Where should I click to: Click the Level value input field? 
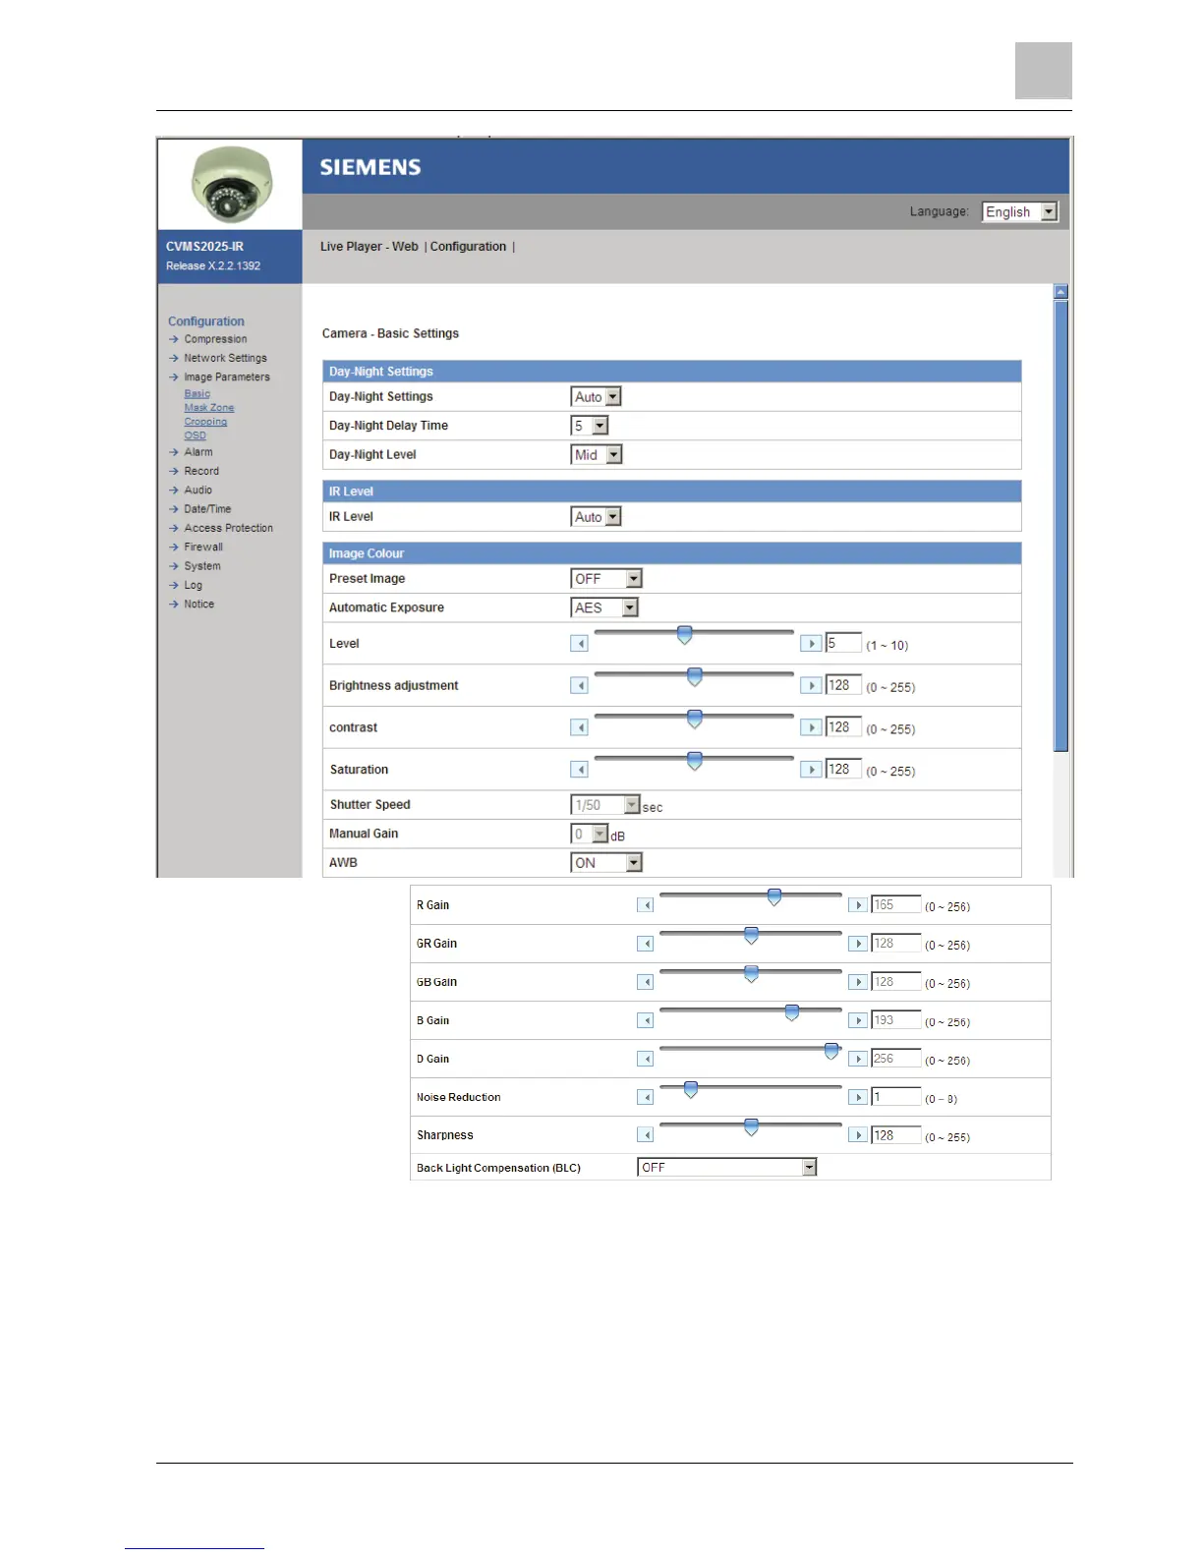(843, 643)
